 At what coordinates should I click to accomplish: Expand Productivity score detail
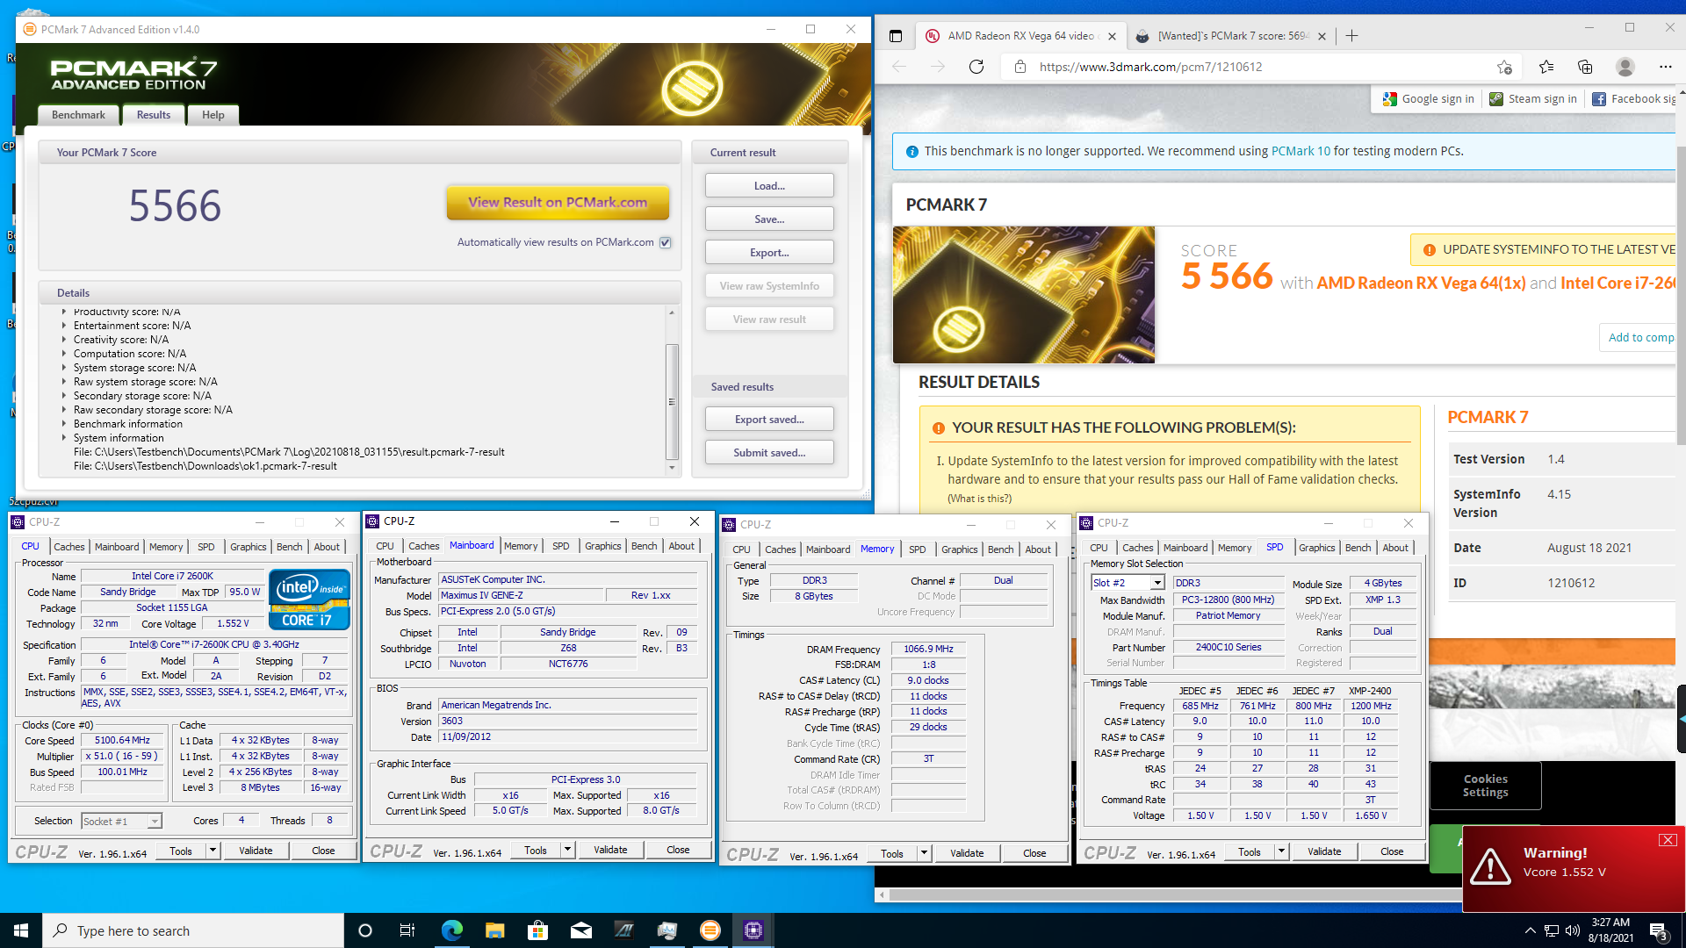pos(64,312)
